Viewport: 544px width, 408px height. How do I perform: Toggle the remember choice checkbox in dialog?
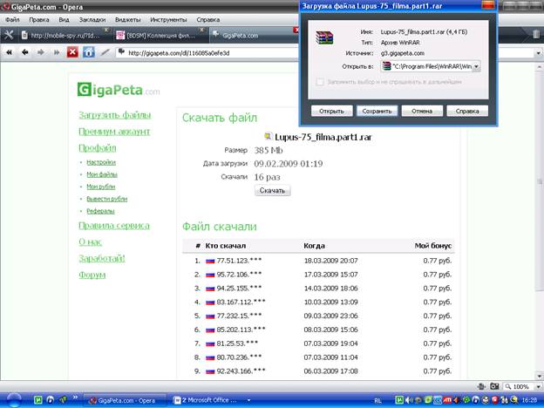click(320, 82)
